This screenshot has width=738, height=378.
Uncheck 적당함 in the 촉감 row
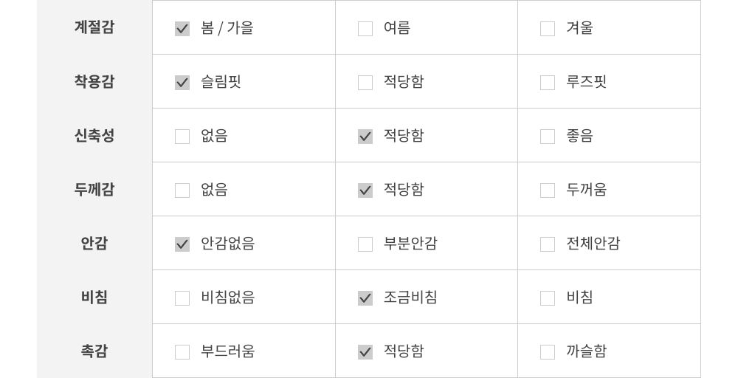point(365,352)
